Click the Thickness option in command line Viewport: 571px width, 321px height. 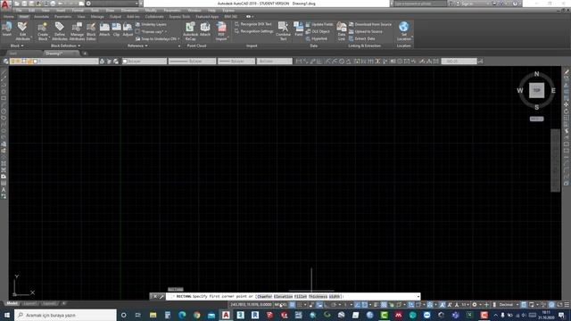tap(318, 297)
